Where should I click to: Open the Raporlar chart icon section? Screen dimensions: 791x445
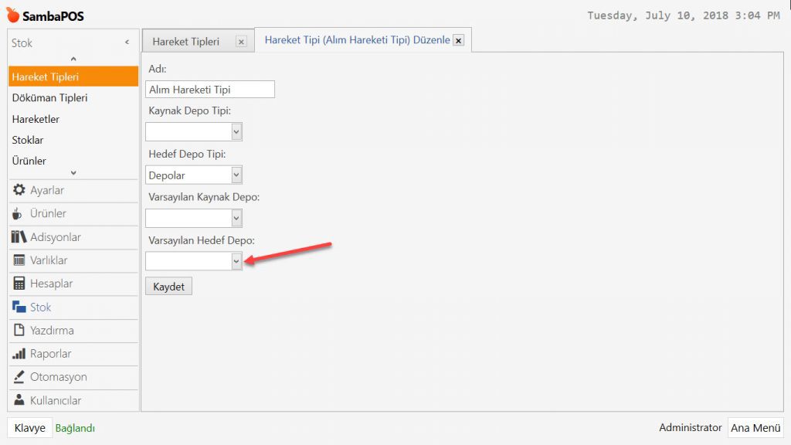(x=50, y=354)
